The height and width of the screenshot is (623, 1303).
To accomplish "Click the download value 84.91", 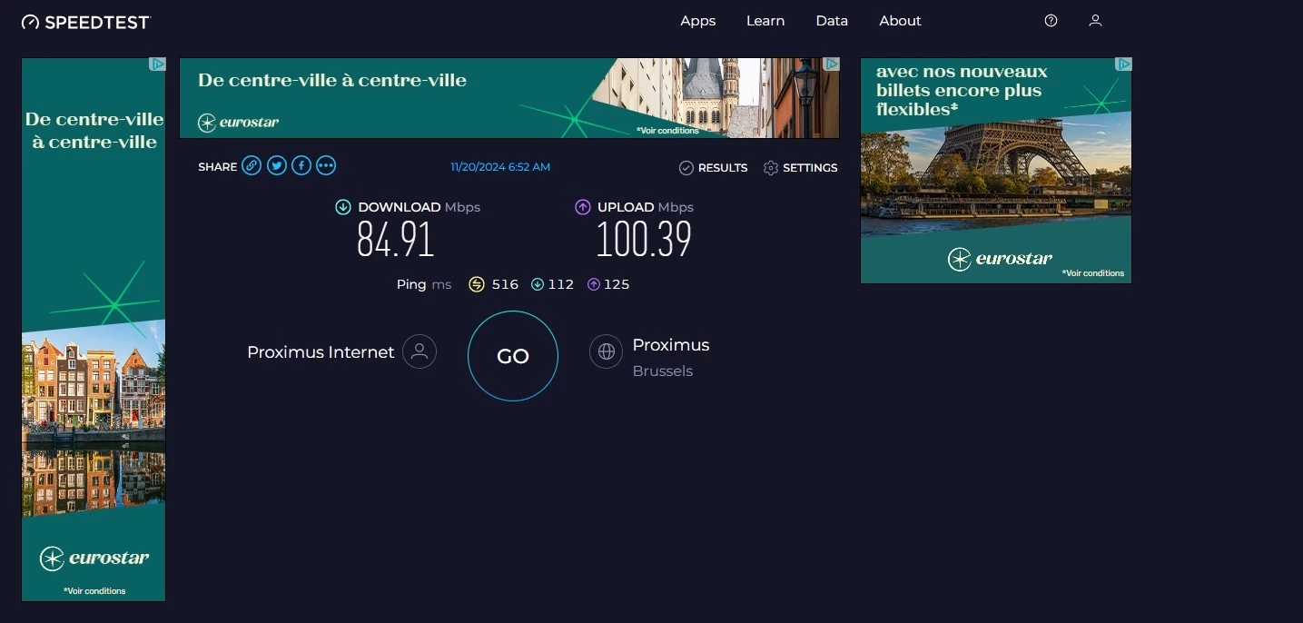I will coord(396,240).
